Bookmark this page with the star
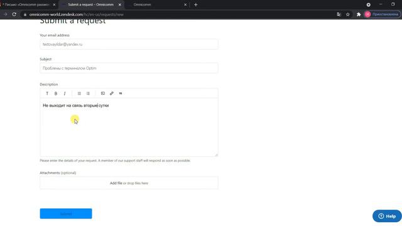Viewport: 402px width, 226px height. coord(347,14)
